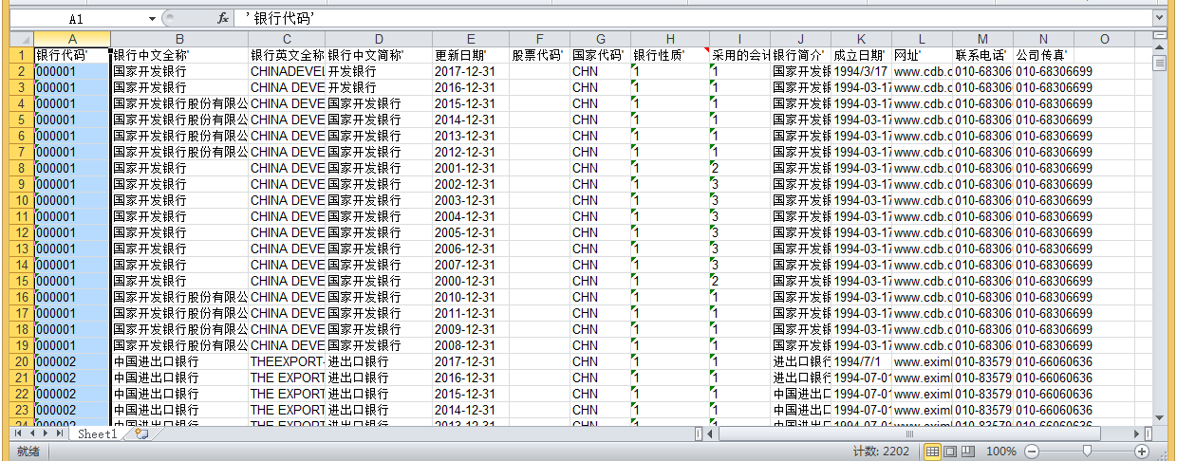Go to the next sheet tab arrow
The image size is (1177, 461).
pyautogui.click(x=47, y=433)
